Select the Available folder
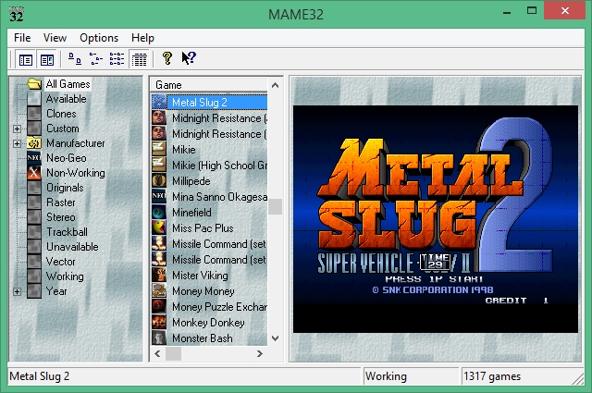This screenshot has height=393, width=592. click(x=66, y=99)
